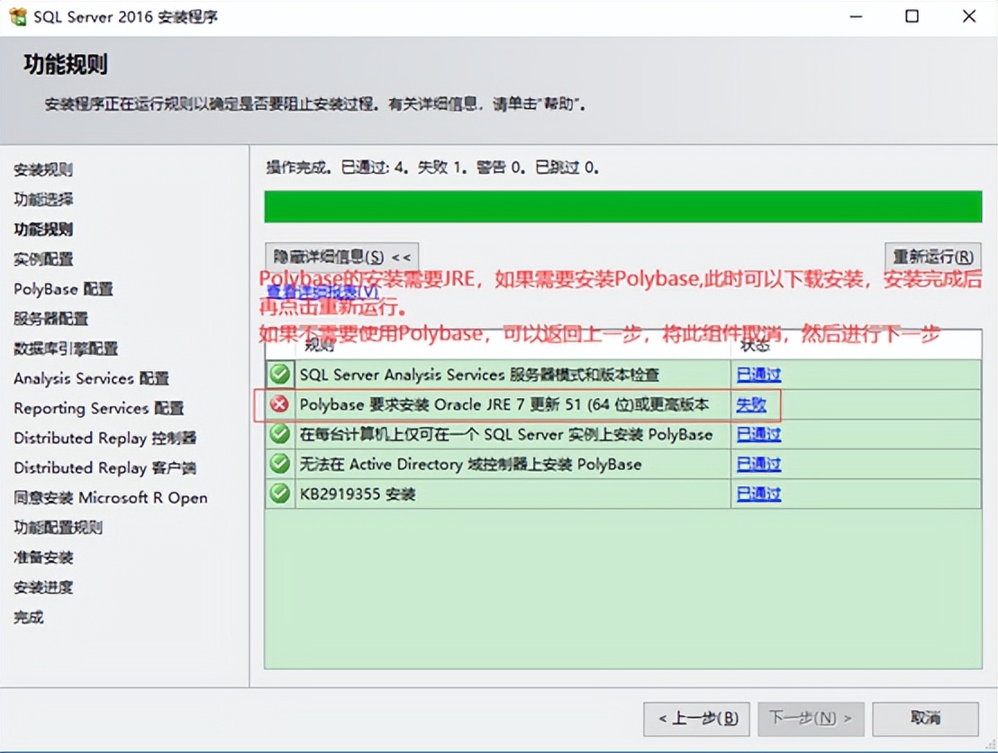Click green check icon for Analysis Services rule
This screenshot has height=753, width=998.
280,374
